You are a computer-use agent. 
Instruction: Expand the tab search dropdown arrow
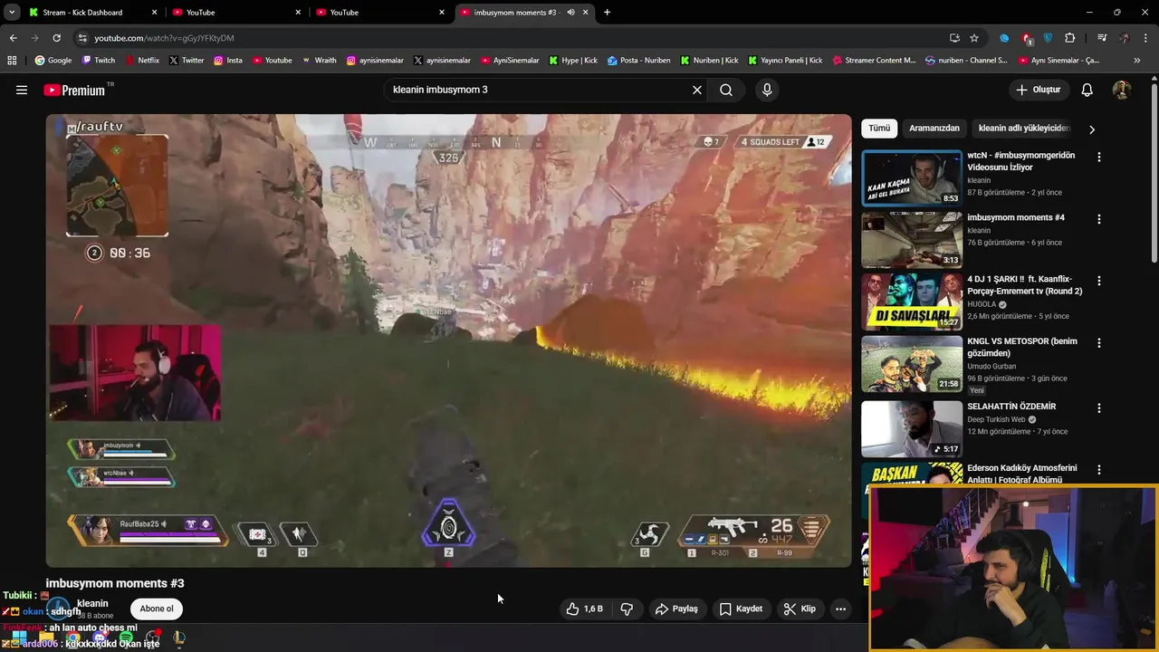pos(12,12)
